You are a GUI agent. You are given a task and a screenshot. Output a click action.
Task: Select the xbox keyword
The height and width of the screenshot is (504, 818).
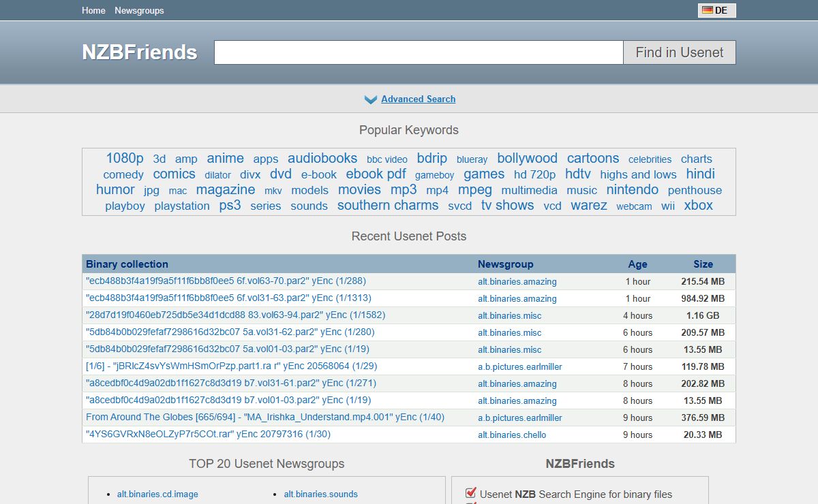[x=699, y=205]
